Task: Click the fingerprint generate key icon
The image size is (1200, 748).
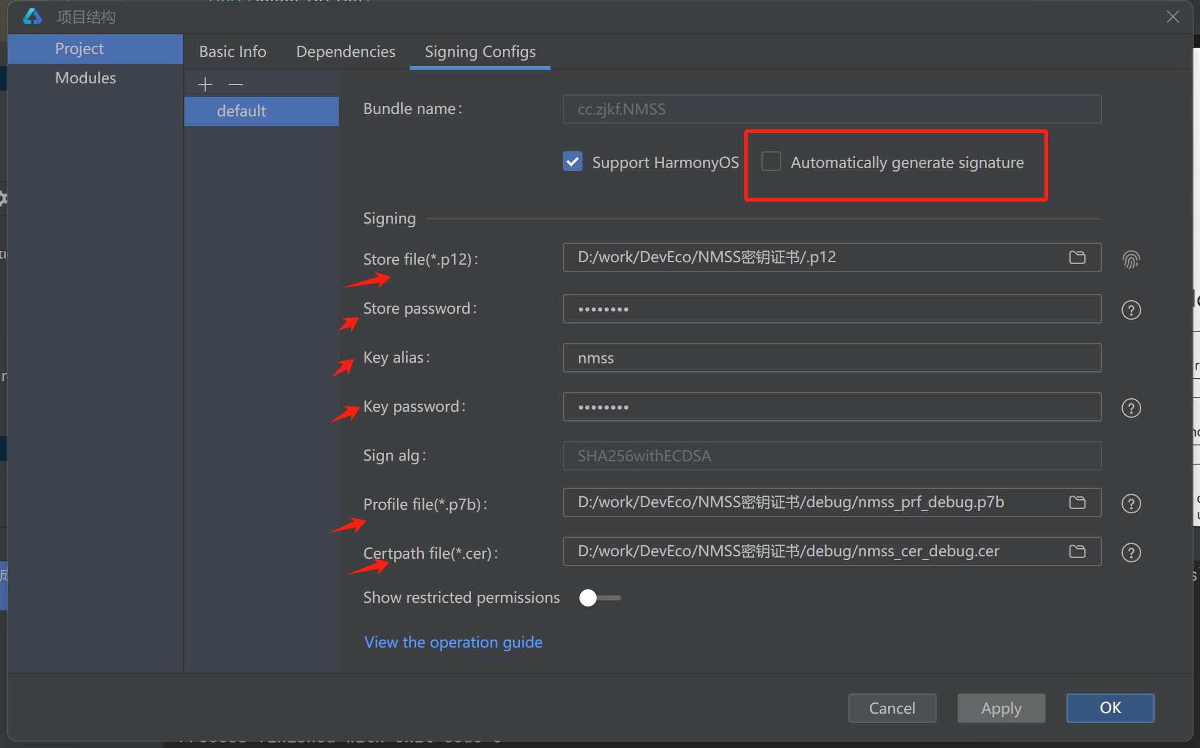Action: [1131, 260]
